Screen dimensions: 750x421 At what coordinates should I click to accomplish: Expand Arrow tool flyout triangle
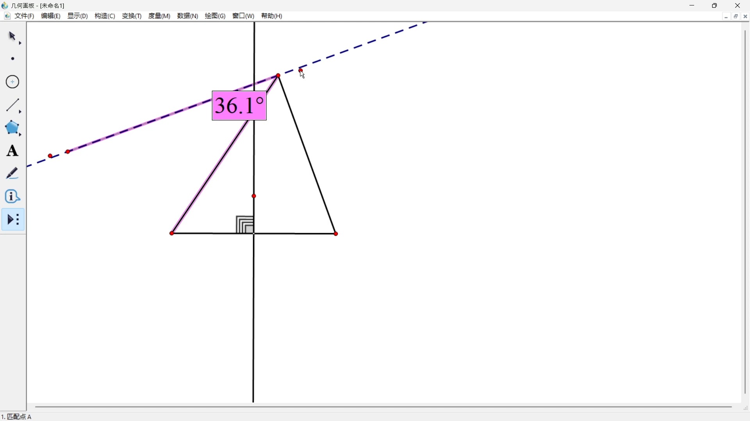[20, 43]
